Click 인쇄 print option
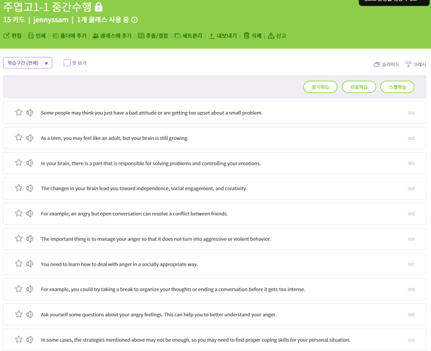 click(37, 36)
